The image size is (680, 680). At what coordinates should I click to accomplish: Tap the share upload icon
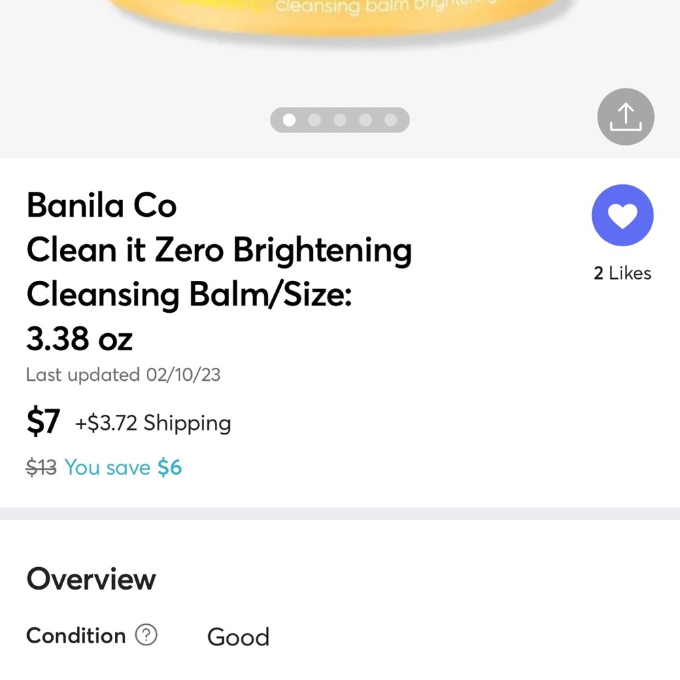(x=626, y=117)
